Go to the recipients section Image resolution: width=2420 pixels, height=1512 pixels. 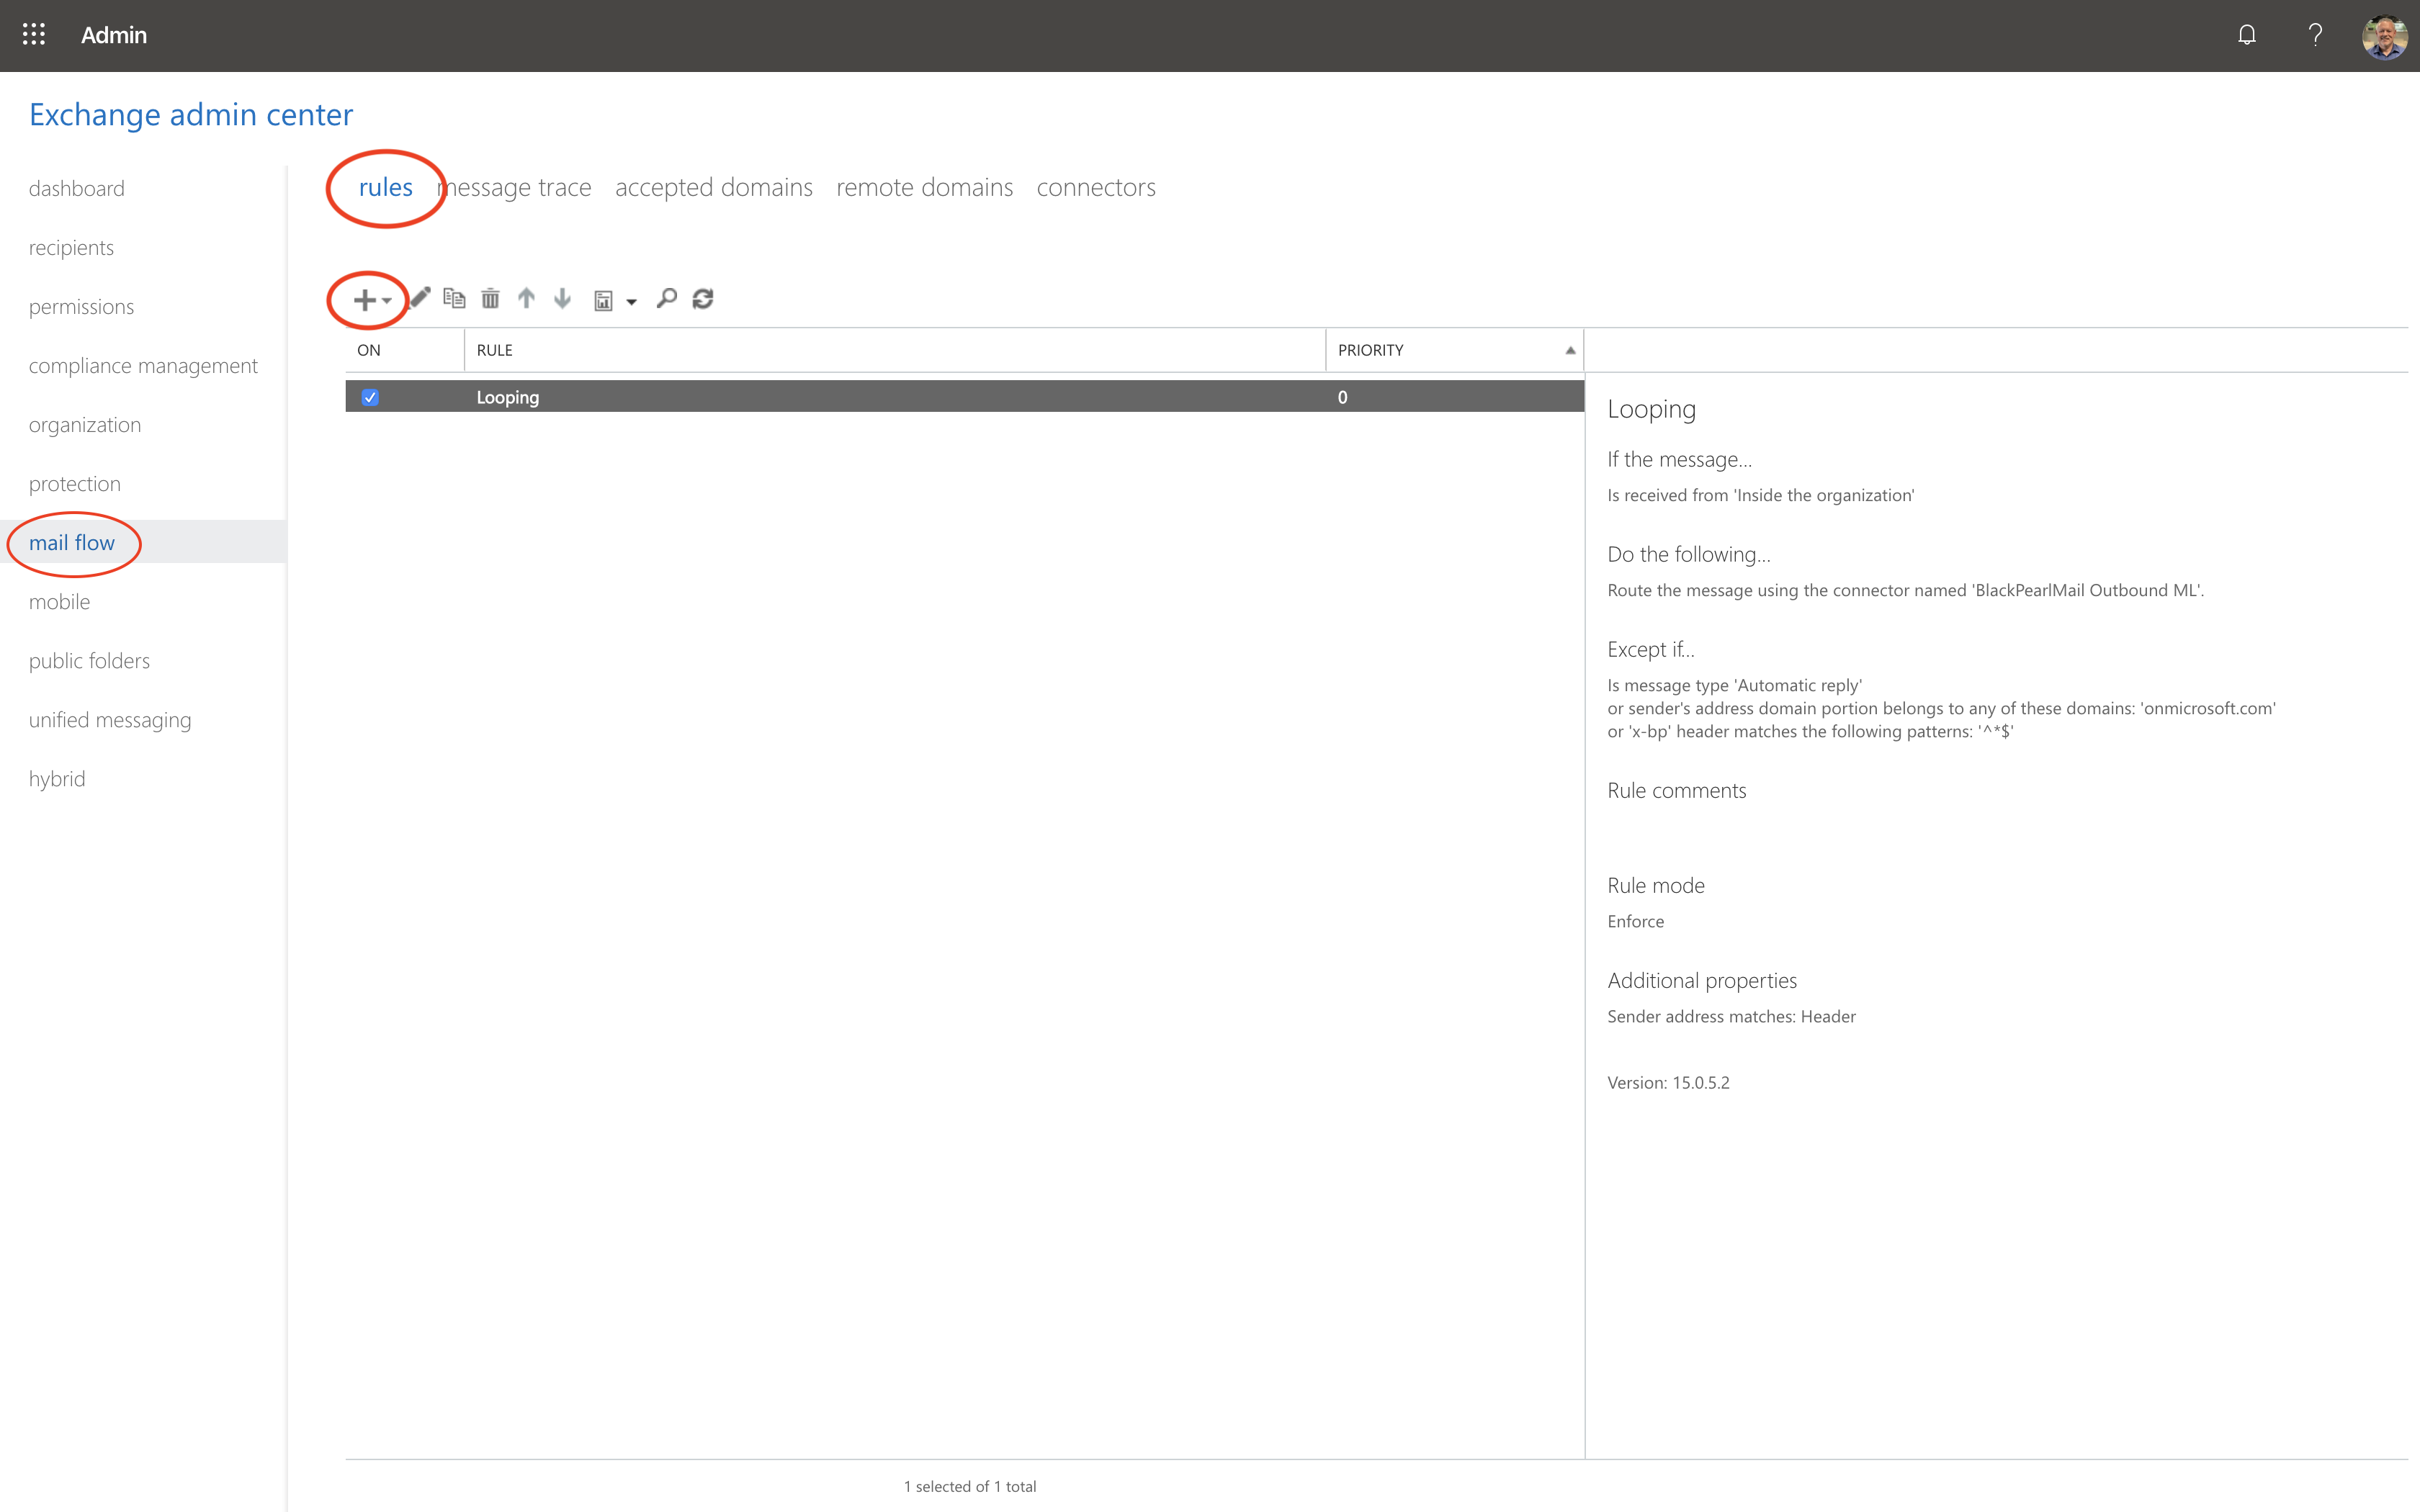pyautogui.click(x=71, y=247)
